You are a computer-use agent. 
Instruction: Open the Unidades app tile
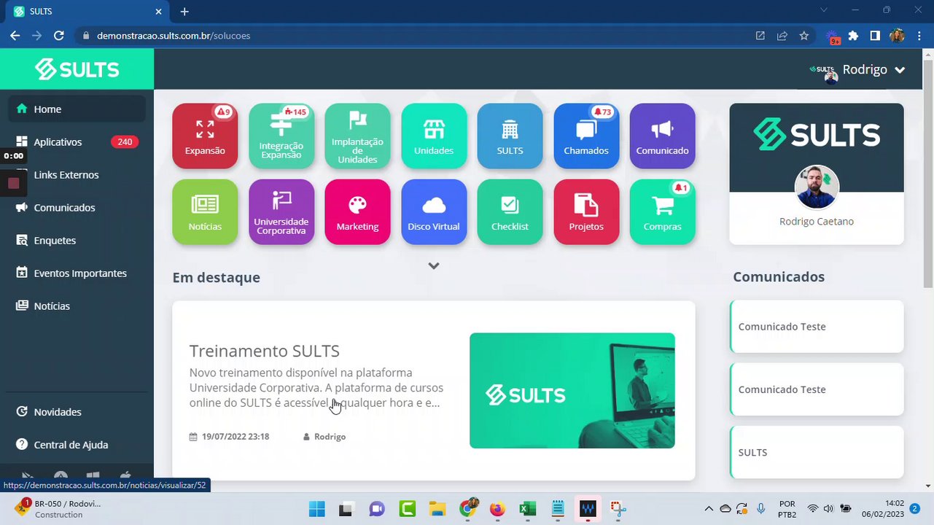point(434,136)
